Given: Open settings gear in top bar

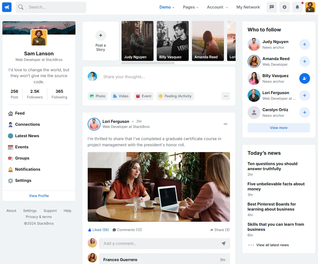Looking at the screenshot, I should coord(284,7).
